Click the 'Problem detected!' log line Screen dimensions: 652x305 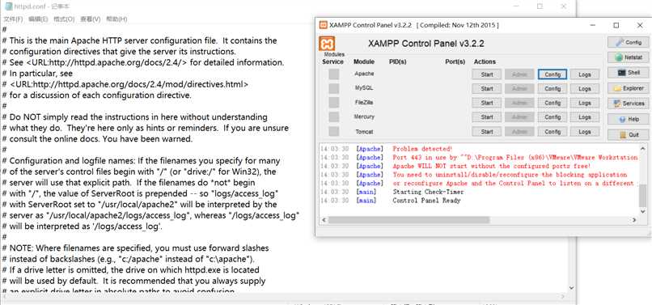pyautogui.click(x=422, y=149)
